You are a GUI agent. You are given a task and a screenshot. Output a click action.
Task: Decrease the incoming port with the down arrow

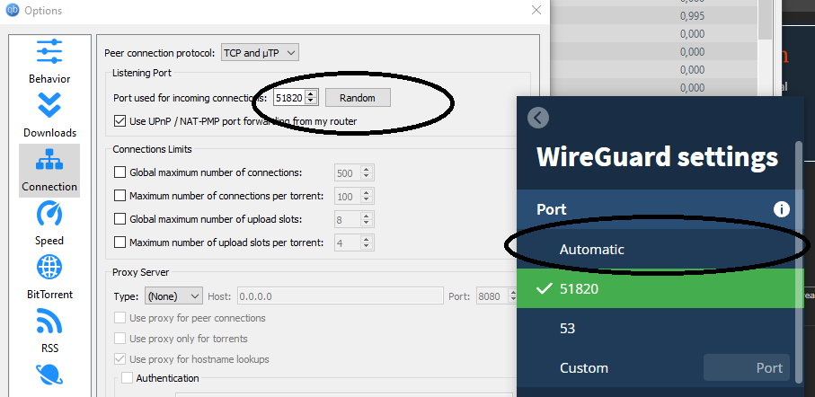tap(311, 101)
